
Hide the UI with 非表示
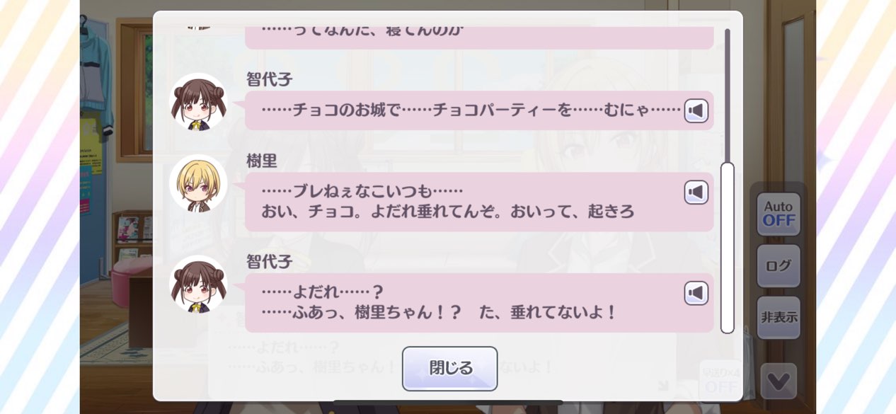pos(779,317)
